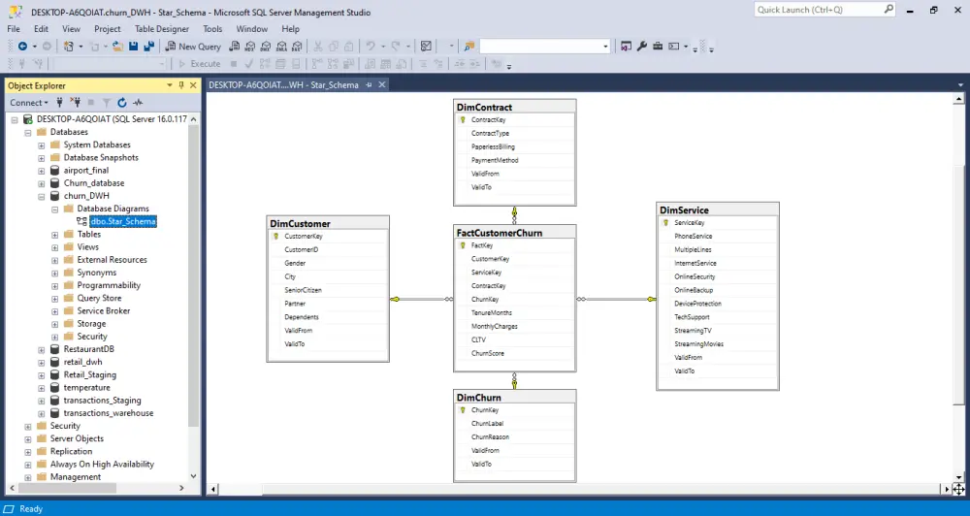Select the Star_Schema document tab
970x516 pixels.
[x=283, y=84]
